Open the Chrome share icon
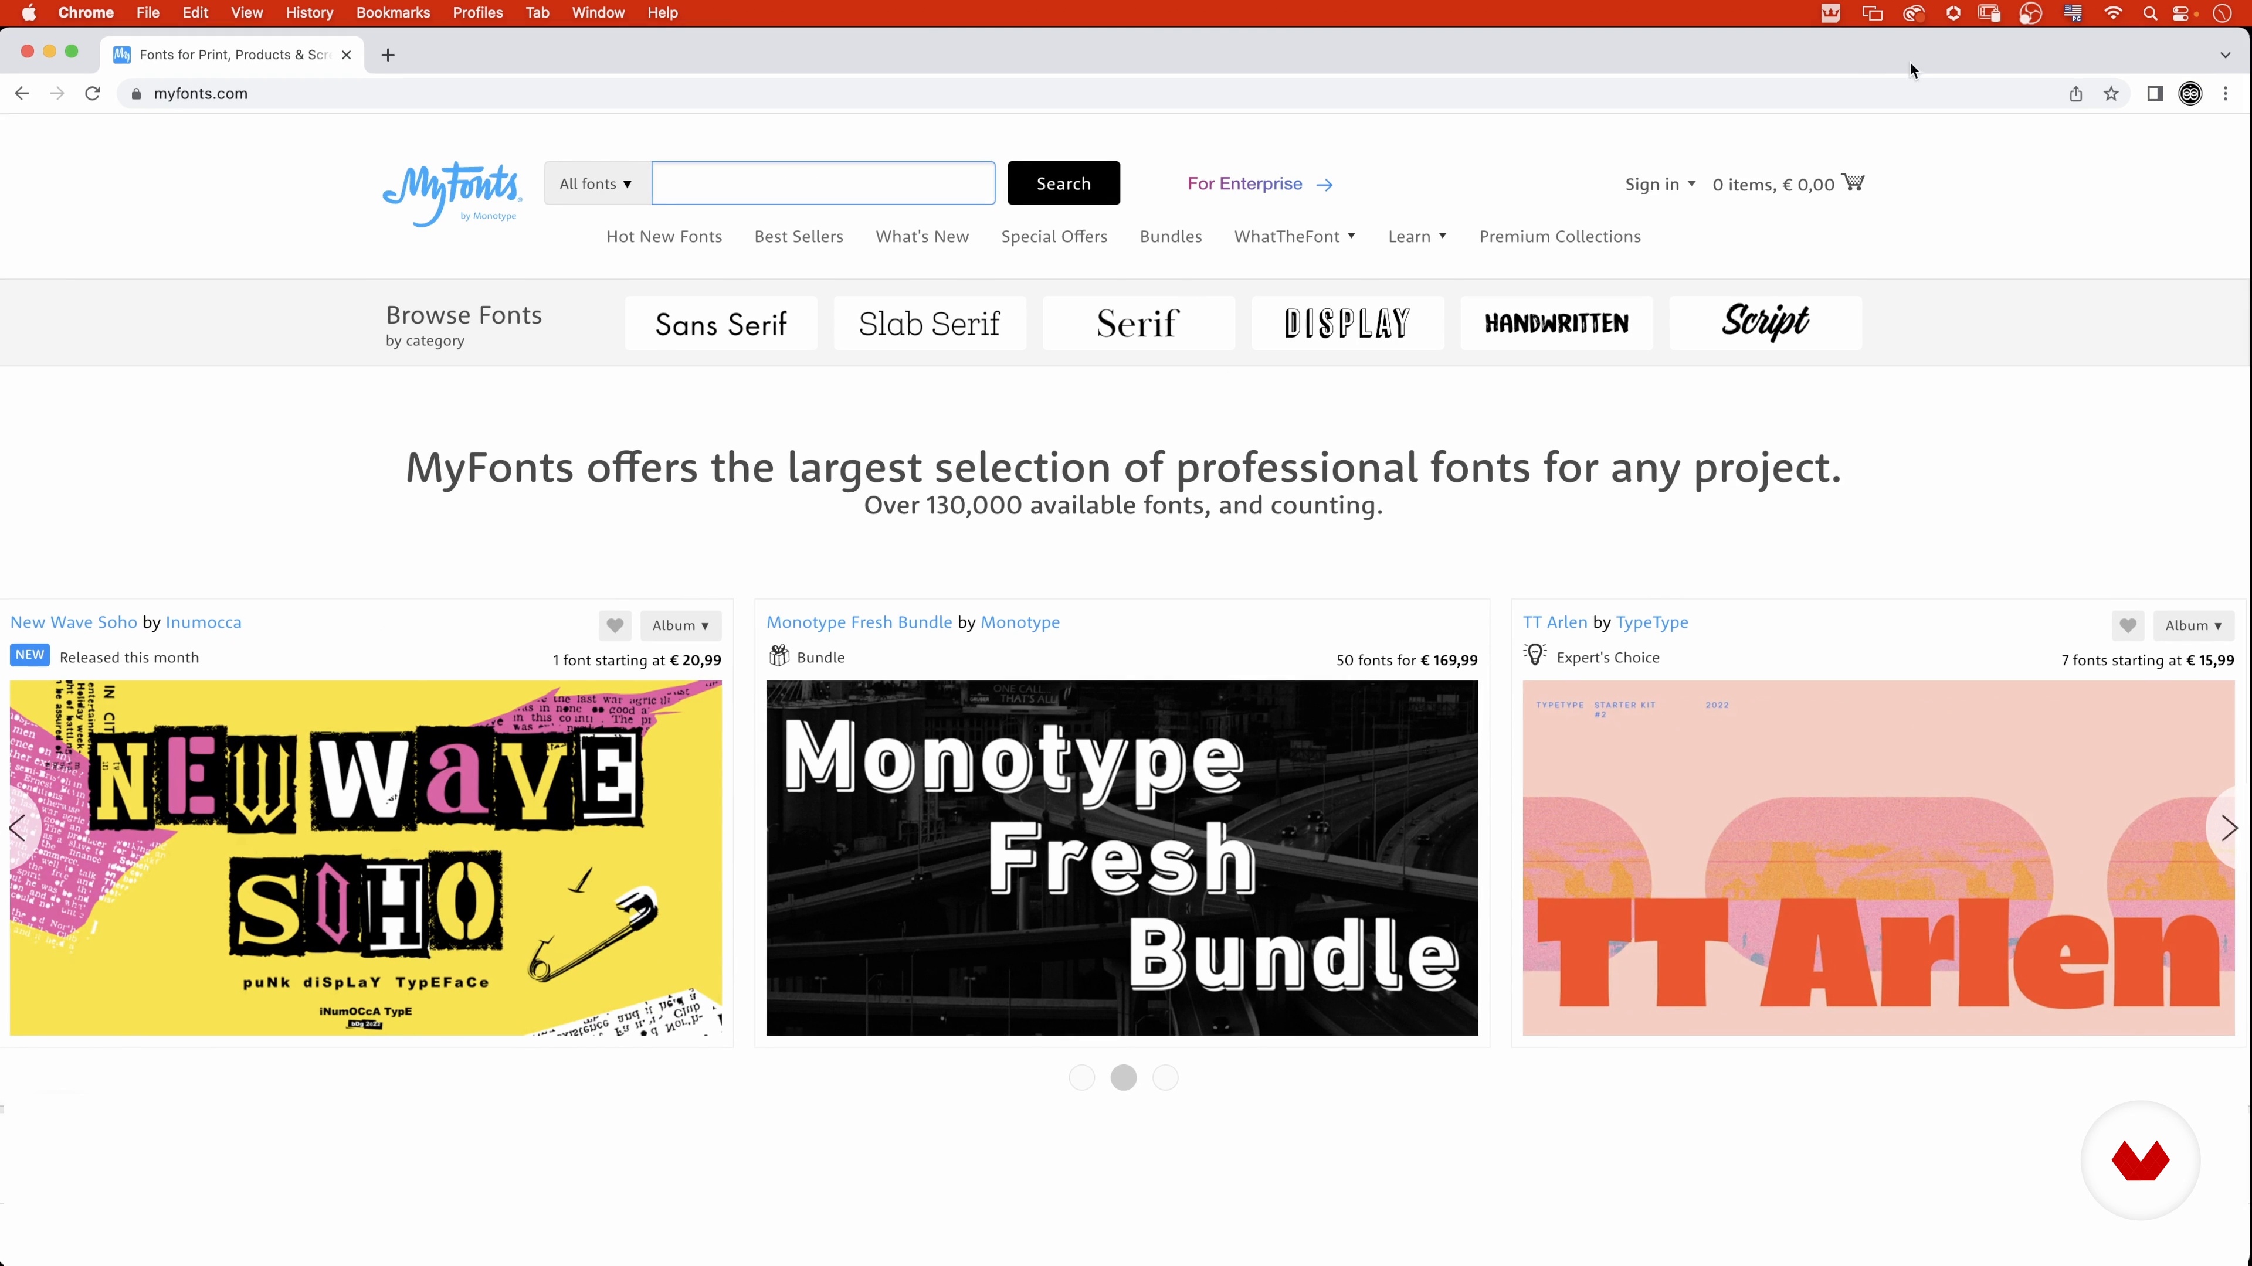2252x1266 pixels. point(2075,94)
